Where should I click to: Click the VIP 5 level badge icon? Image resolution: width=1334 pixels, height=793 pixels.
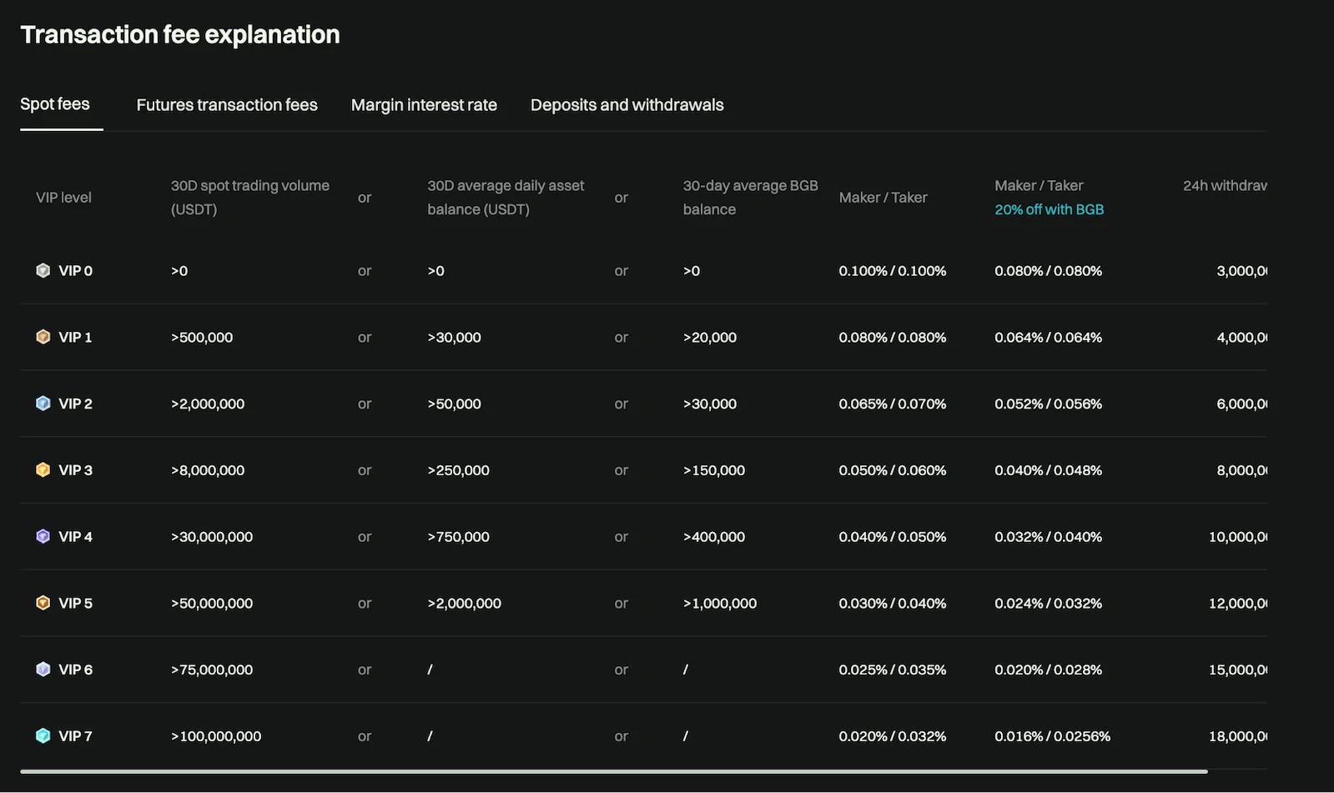[x=43, y=603]
